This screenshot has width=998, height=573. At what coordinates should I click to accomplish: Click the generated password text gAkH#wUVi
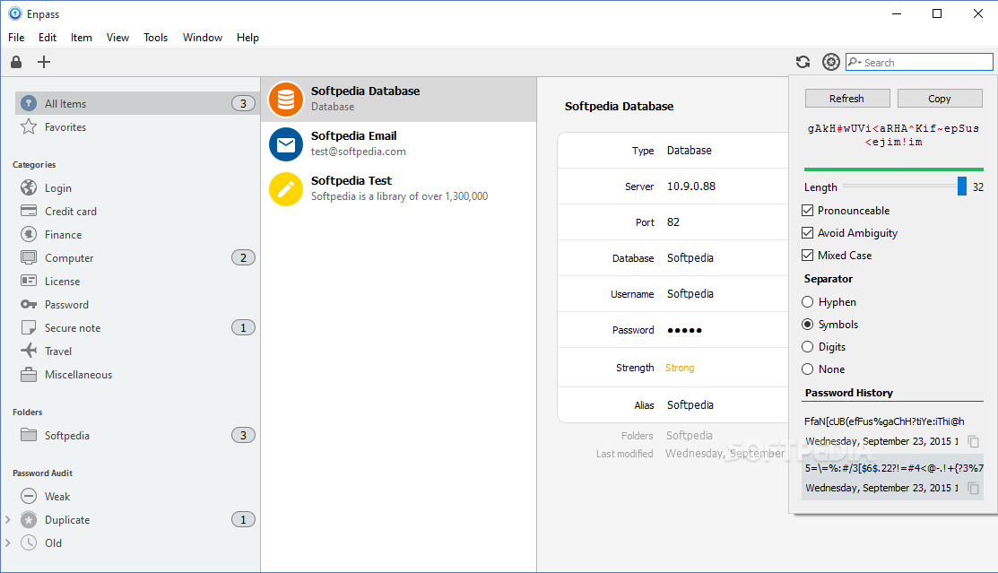click(x=893, y=135)
